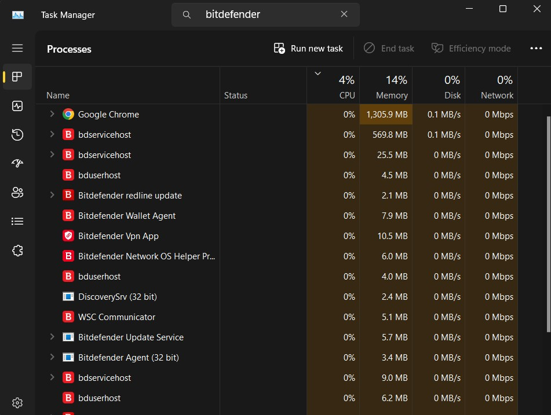This screenshot has height=415, width=551.
Task: Click the End task button
Action: 389,49
